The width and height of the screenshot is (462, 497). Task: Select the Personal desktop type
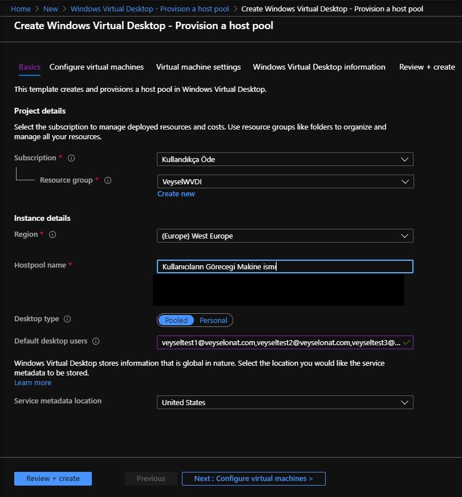point(213,320)
